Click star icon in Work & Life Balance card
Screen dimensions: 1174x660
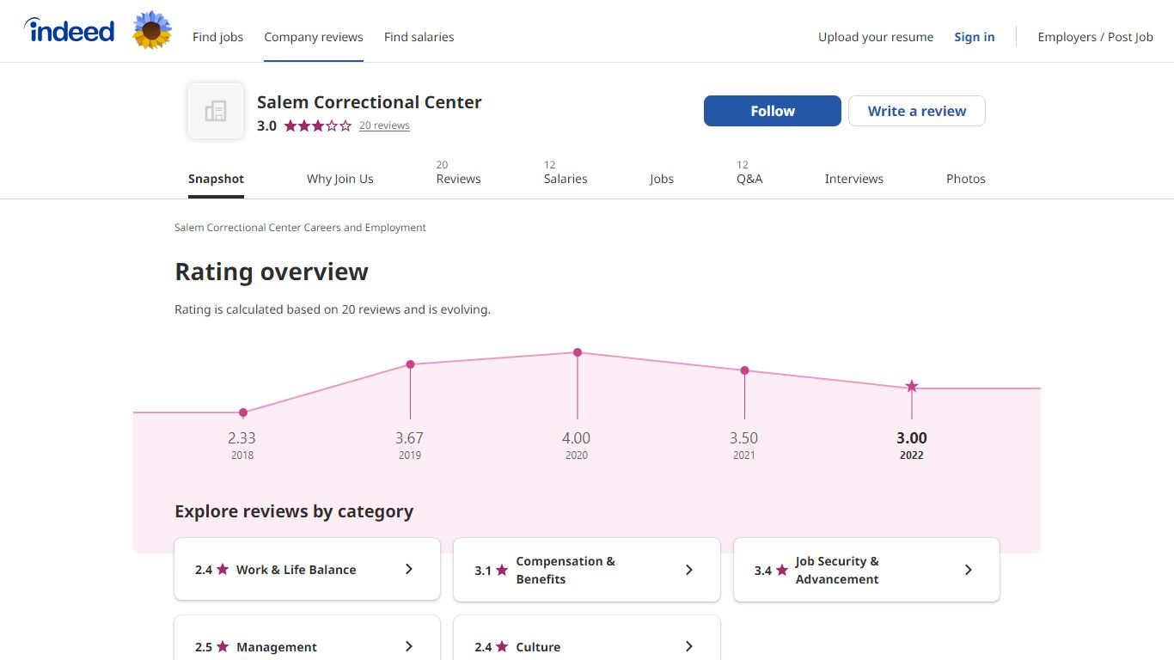[223, 569]
